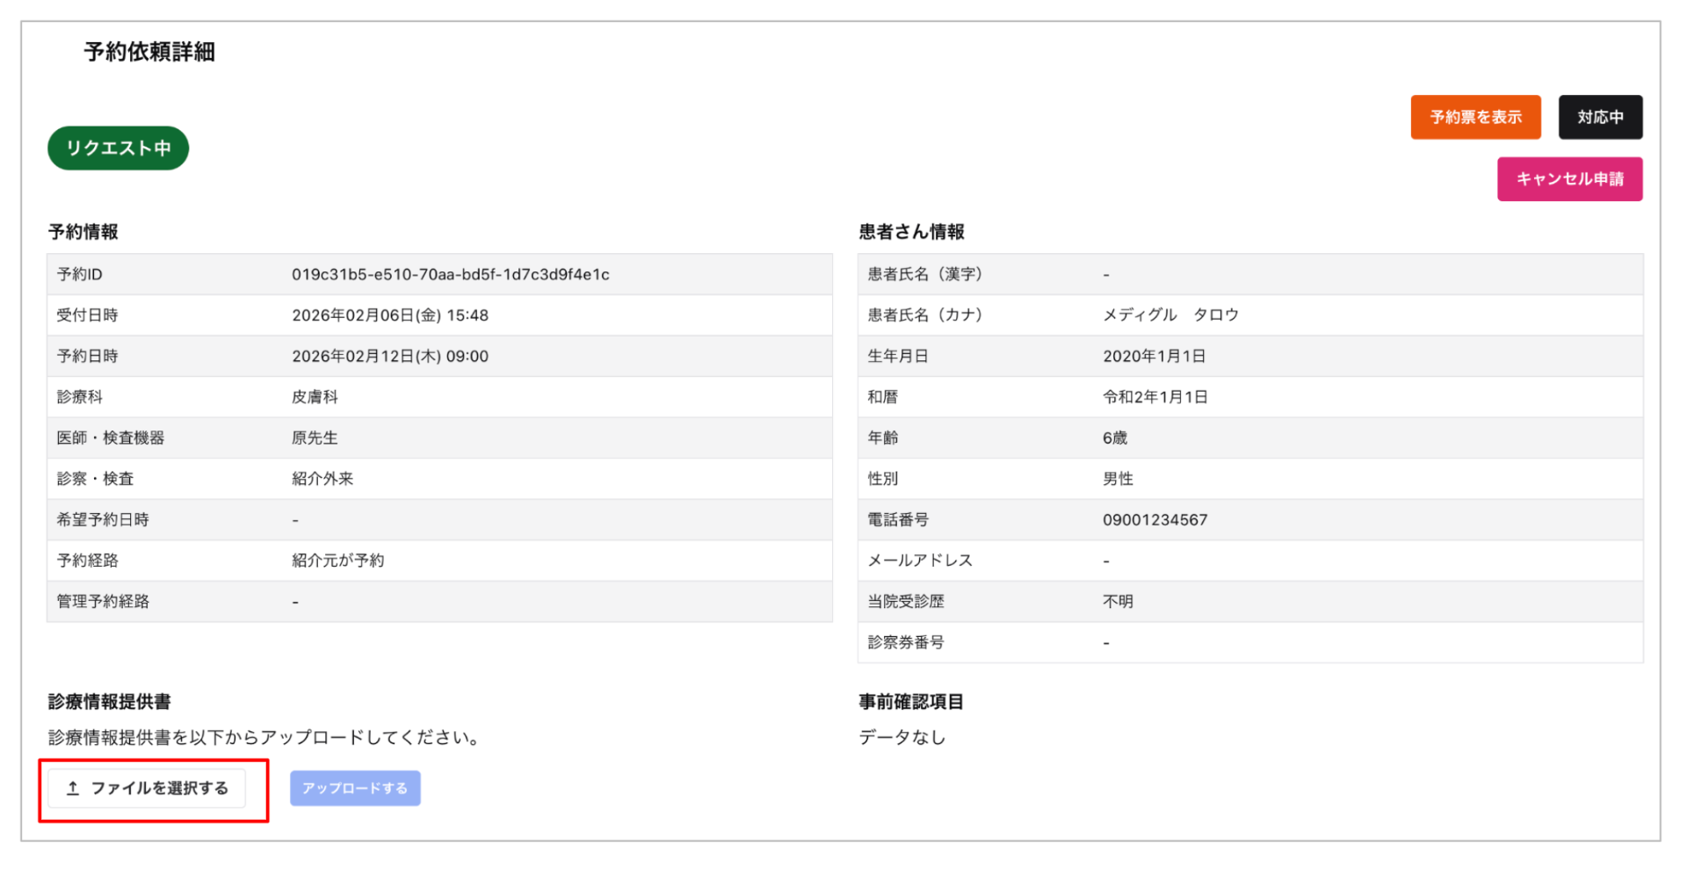Select the データなし text under 事前確認項目

click(x=901, y=737)
